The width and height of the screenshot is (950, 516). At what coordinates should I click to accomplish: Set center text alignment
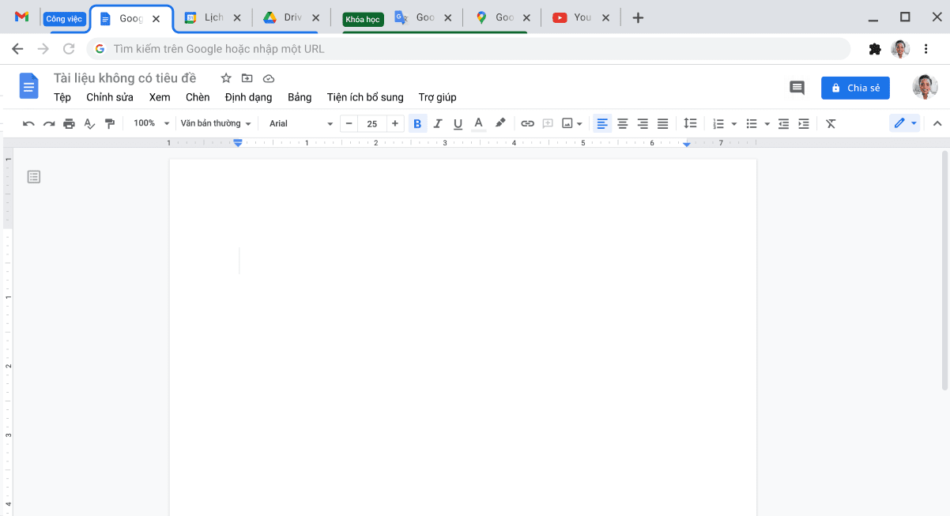click(623, 123)
